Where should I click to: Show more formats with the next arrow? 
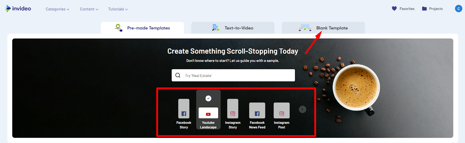303,109
